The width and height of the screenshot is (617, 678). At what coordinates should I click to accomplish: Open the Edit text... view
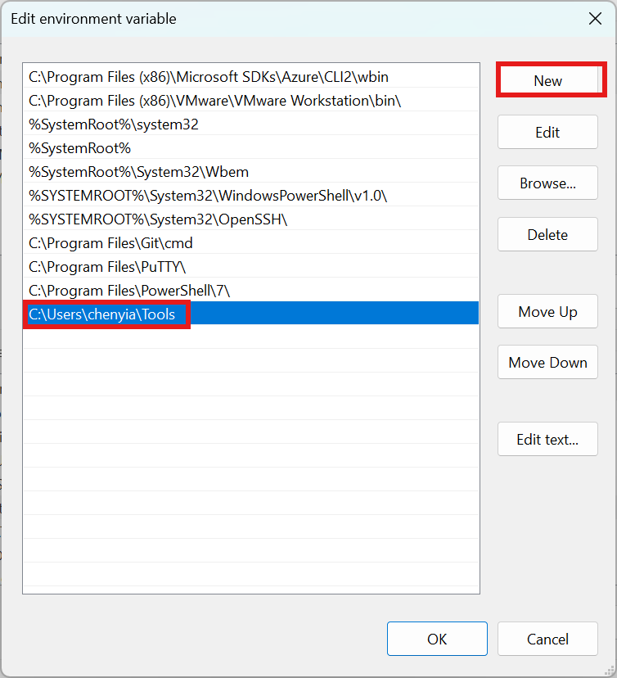click(x=547, y=440)
